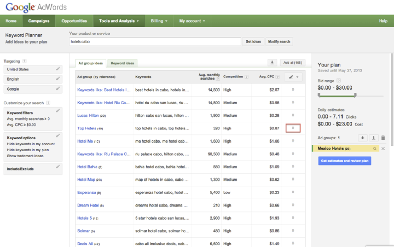The height and width of the screenshot is (247, 394).
Task: Click the right panel vertical scrollbar
Action: click(392, 100)
